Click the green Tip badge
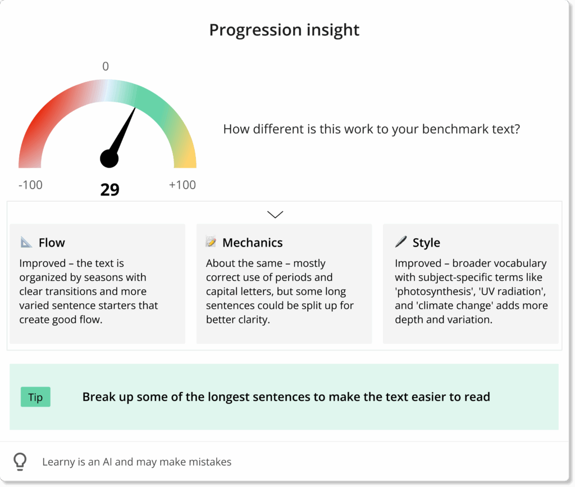 pos(35,397)
